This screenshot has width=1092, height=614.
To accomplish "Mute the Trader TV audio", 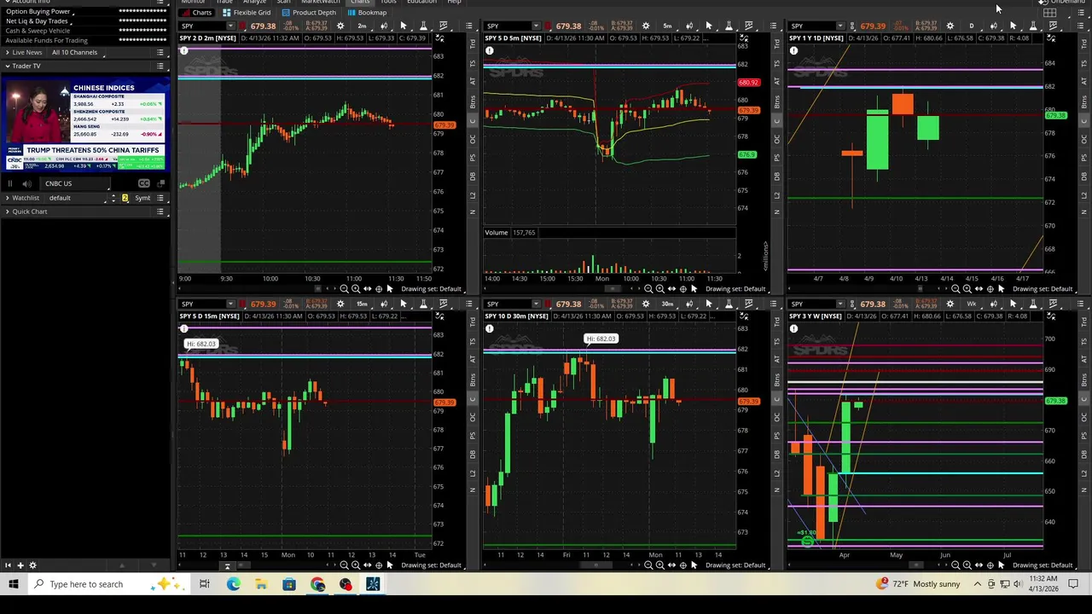I will tap(26, 183).
